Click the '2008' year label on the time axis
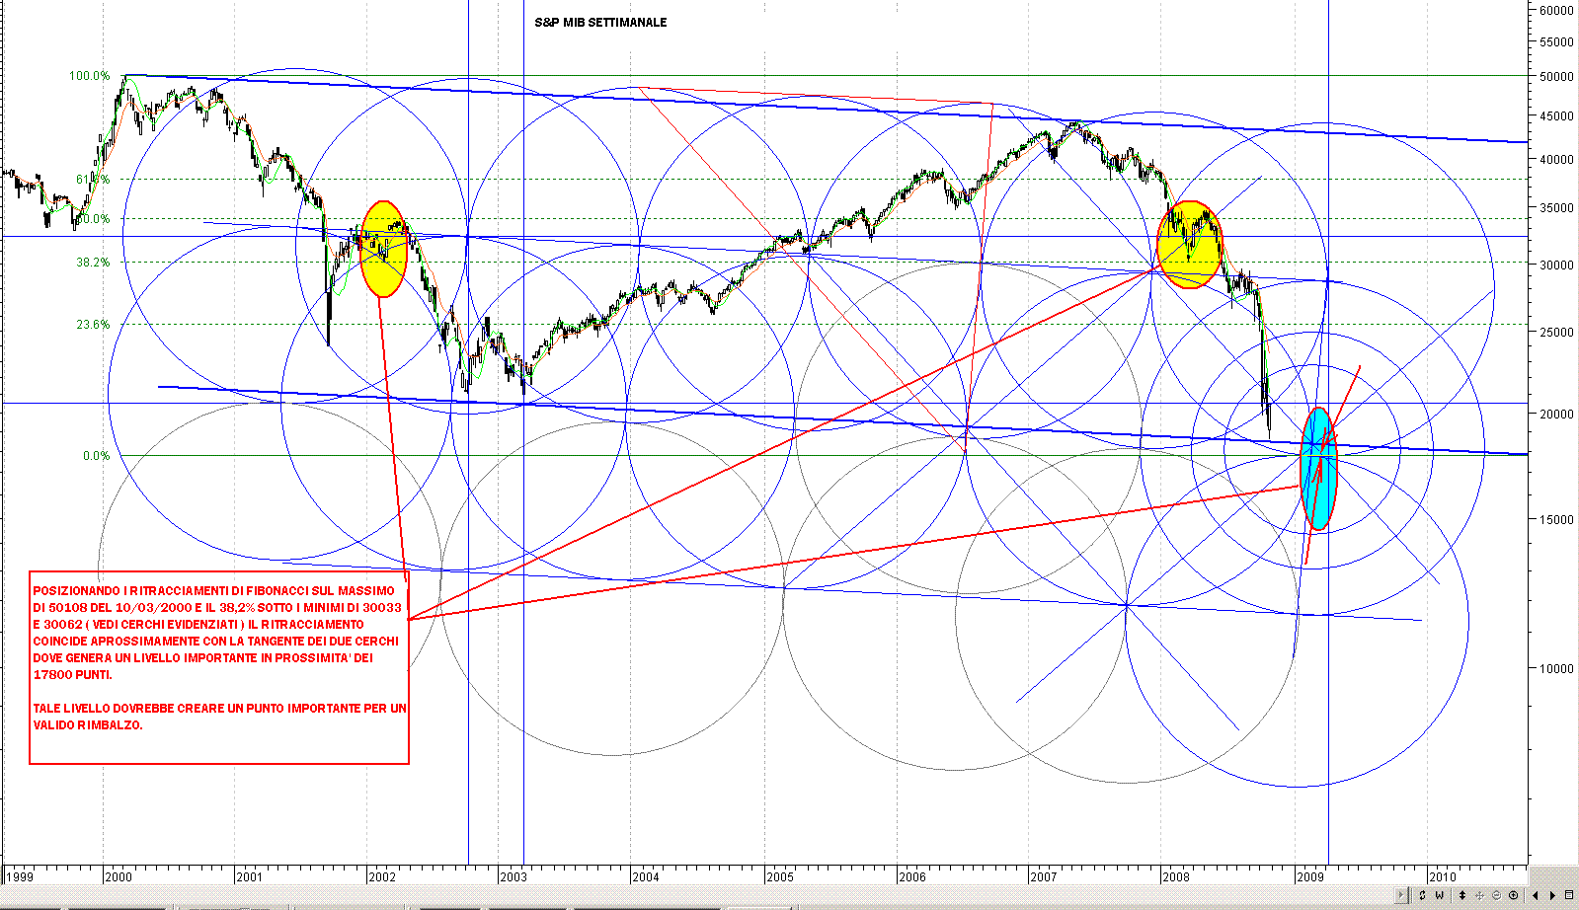 1176,876
